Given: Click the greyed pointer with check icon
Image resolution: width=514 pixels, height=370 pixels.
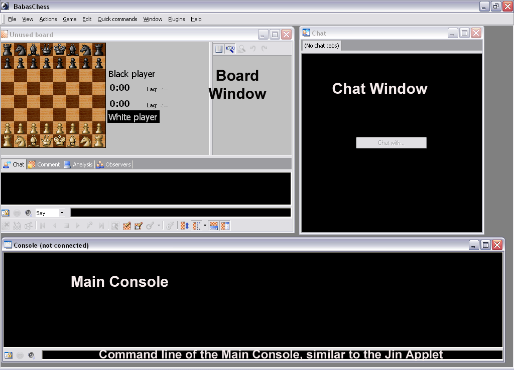Looking at the screenshot, I should point(170,226).
